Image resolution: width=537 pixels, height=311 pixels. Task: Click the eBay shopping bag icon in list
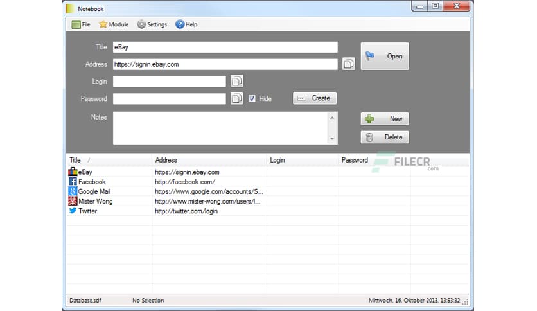click(73, 172)
